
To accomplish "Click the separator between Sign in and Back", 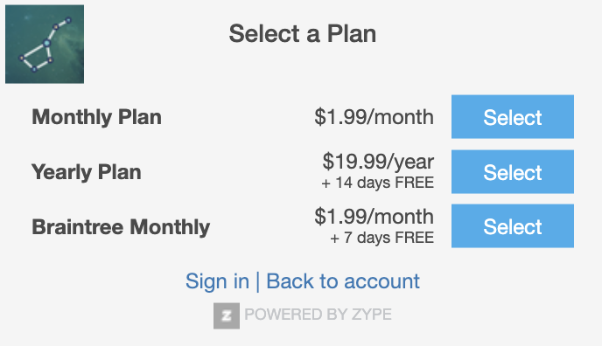I will point(257,281).
